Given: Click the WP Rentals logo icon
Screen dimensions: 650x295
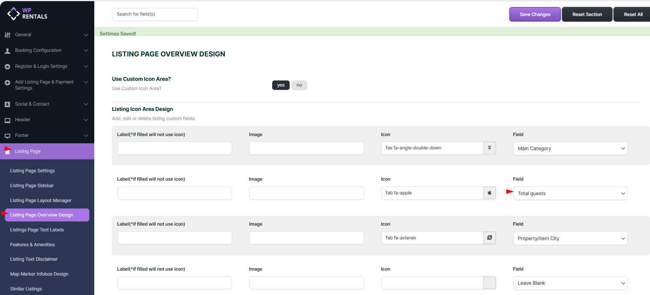Looking at the screenshot, I should [13, 14].
